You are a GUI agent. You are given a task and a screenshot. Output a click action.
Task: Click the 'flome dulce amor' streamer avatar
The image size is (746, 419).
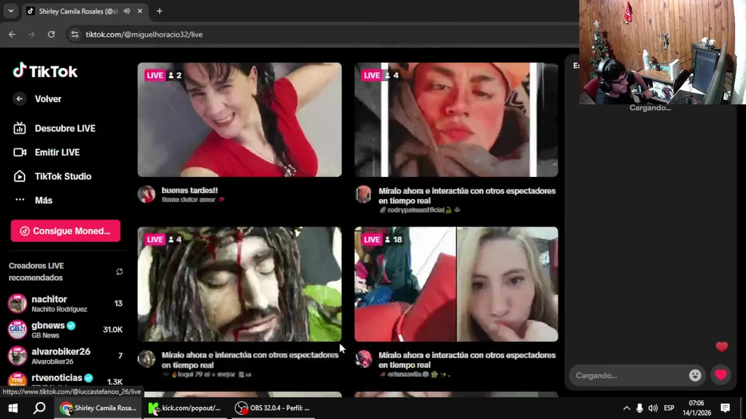point(146,194)
